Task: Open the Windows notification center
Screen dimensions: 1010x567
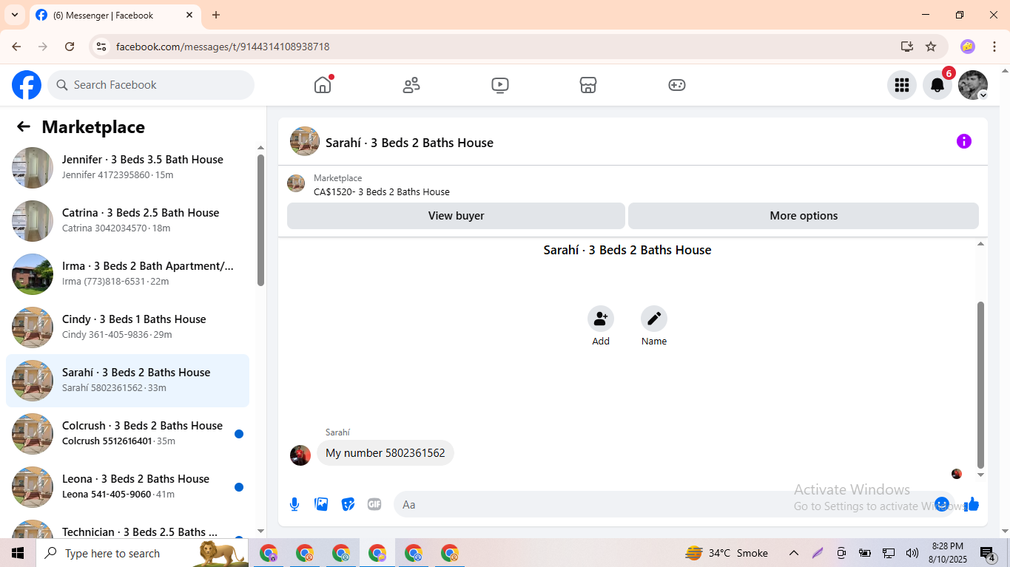Action: 988,553
